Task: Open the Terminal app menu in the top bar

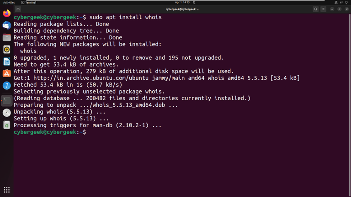Action: point(29,2)
